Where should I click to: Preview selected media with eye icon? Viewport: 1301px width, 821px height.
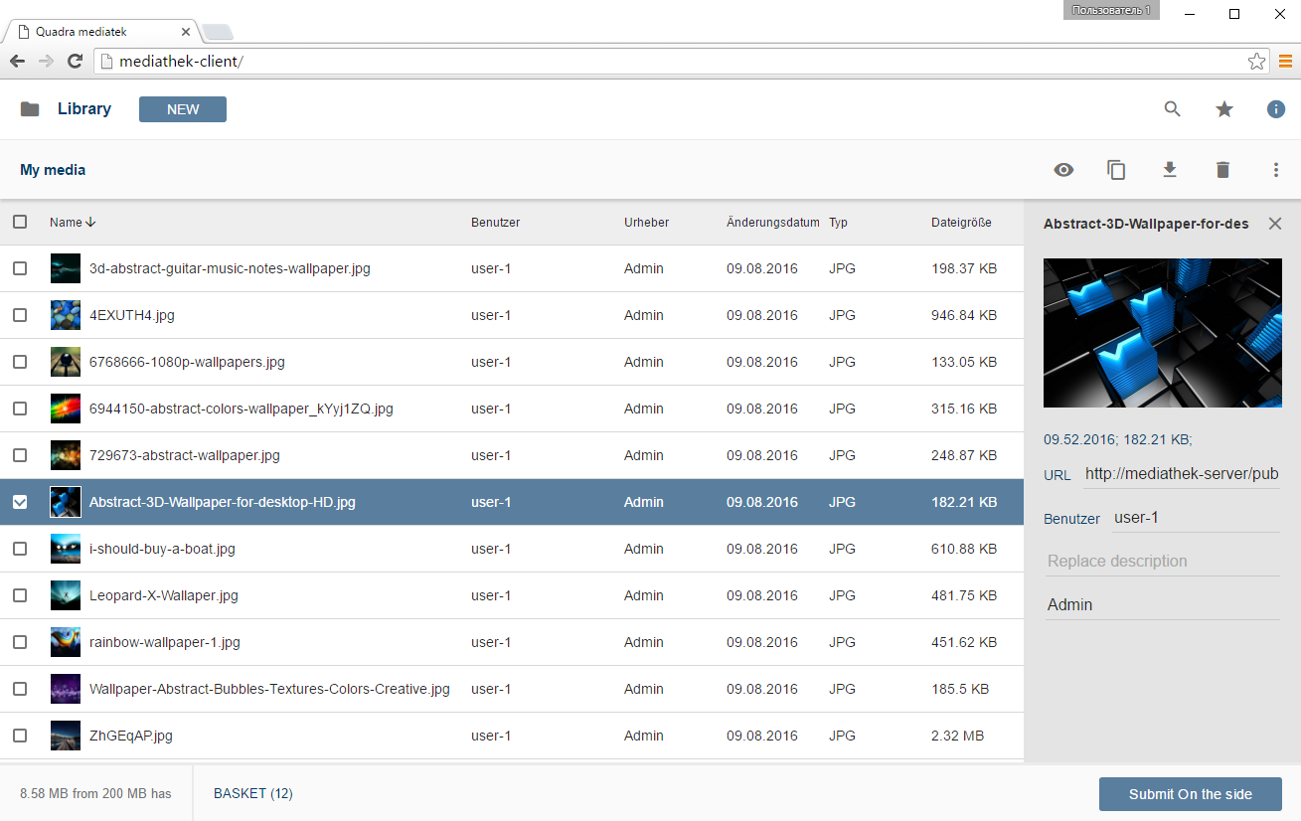click(x=1063, y=170)
